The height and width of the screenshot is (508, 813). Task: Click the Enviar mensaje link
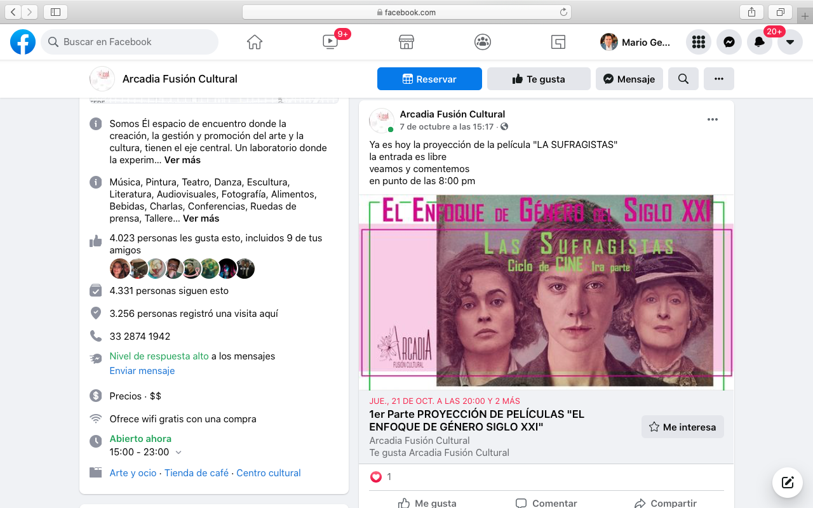(x=142, y=371)
